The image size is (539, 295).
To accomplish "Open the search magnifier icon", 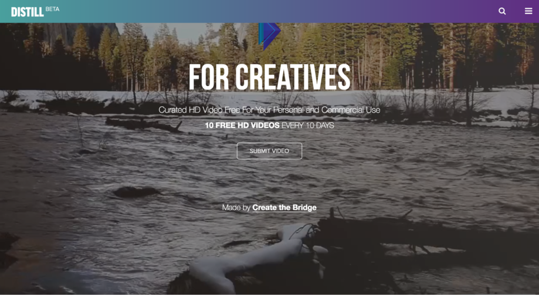I will (502, 12).
